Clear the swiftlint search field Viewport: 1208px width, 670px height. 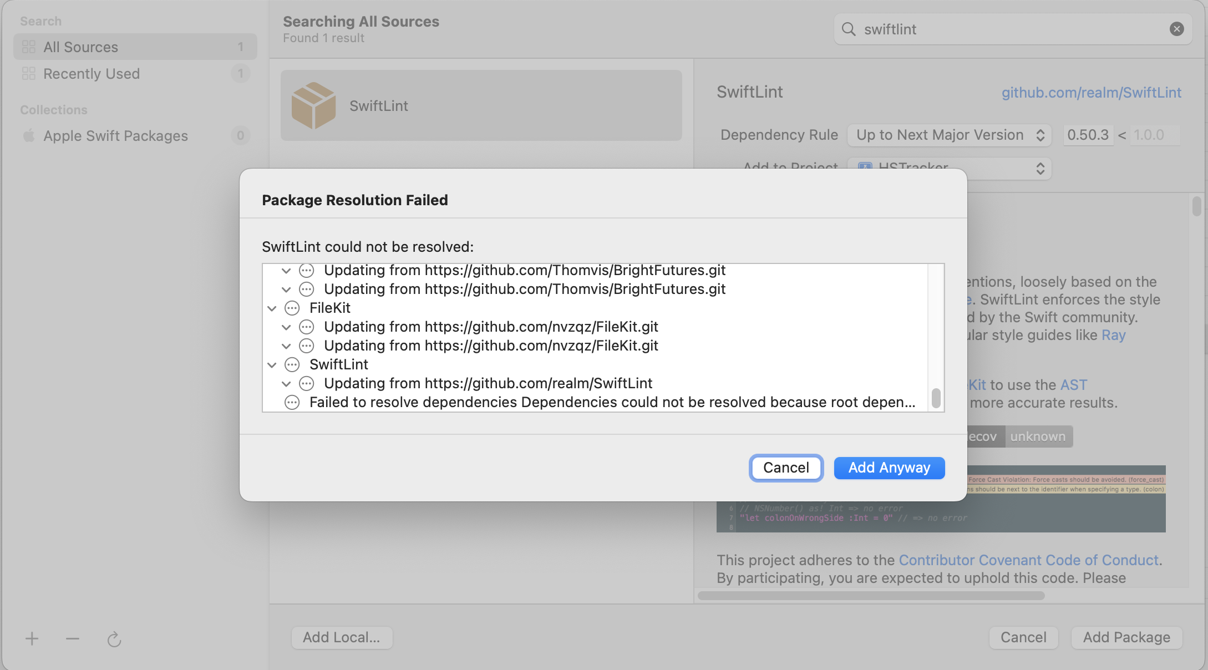(x=1176, y=29)
